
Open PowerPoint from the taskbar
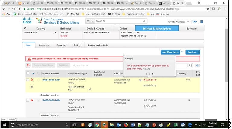pyautogui.click(x=154, y=125)
